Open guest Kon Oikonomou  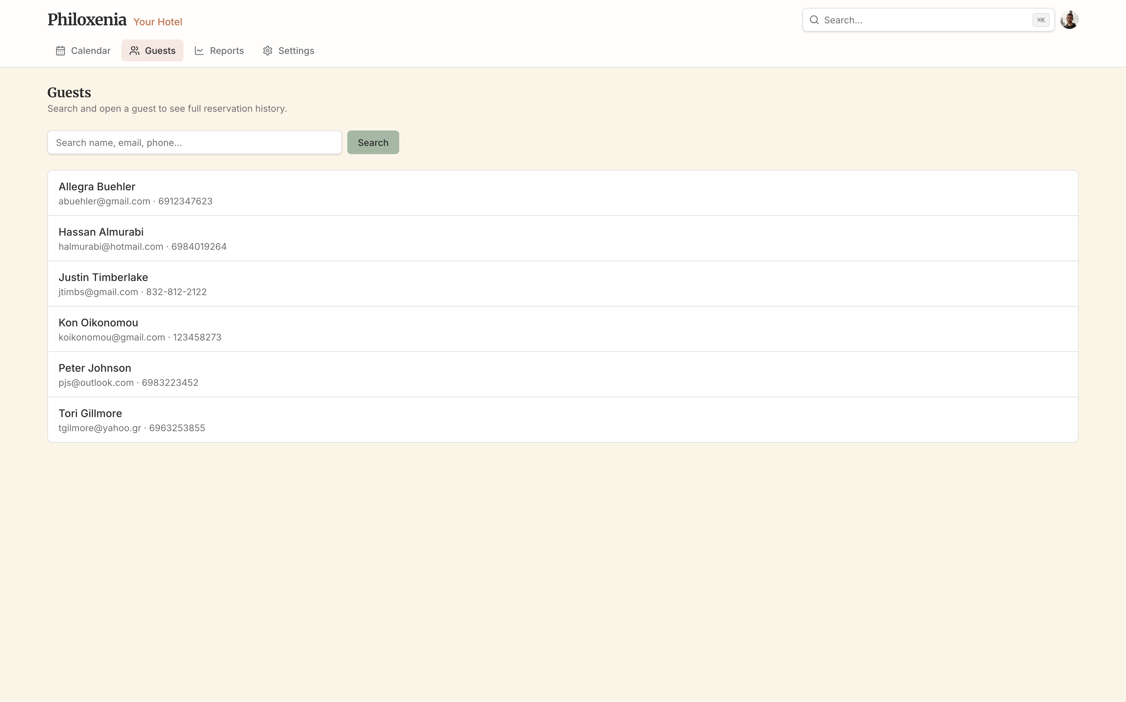[x=563, y=329]
